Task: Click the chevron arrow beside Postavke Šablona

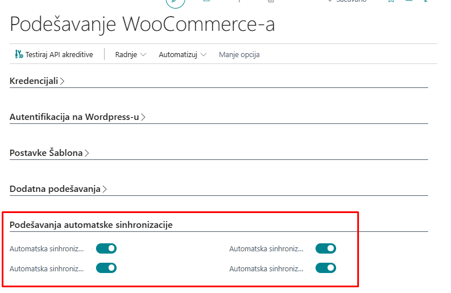Action: [x=87, y=153]
